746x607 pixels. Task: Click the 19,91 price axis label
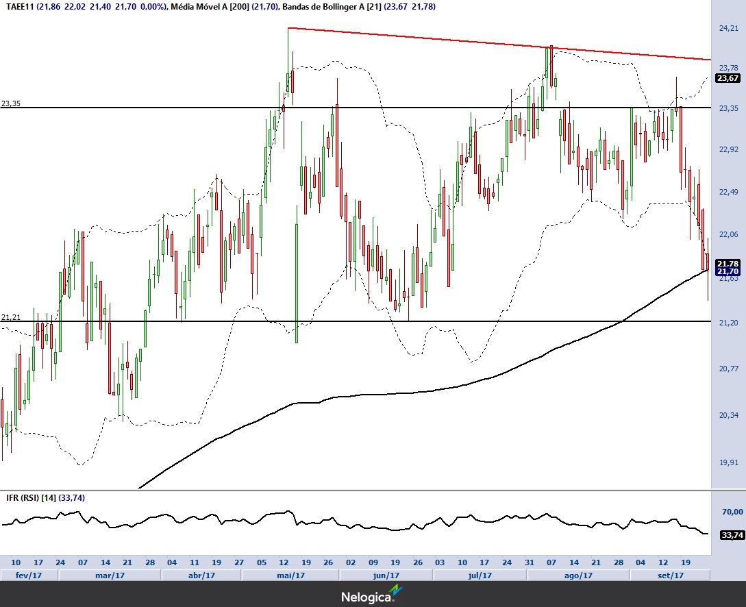[728, 462]
